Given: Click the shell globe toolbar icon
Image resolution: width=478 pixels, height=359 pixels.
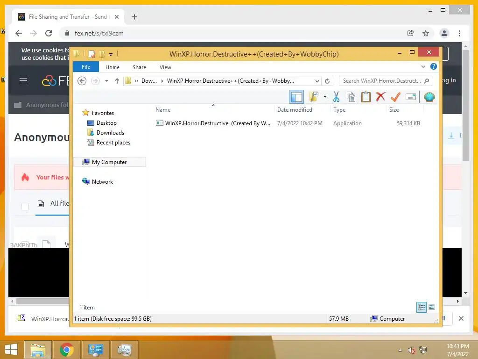Looking at the screenshot, I should click(429, 97).
